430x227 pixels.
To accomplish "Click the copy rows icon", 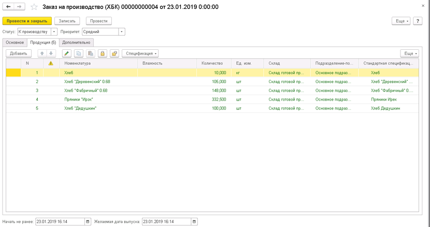I will pyautogui.click(x=79, y=53).
